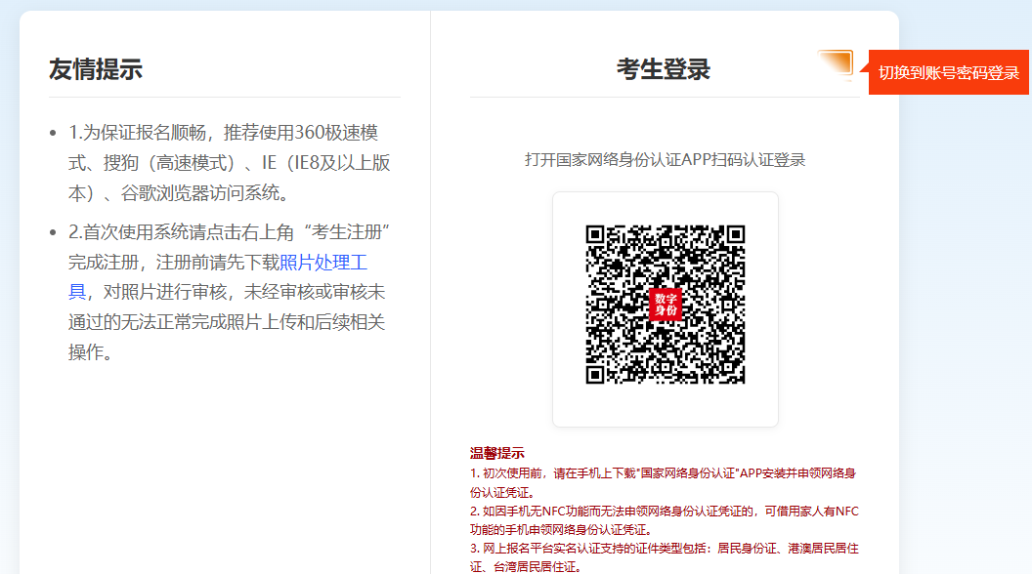Click the orange computer login-switch icon
1032x574 pixels.
pos(836,64)
